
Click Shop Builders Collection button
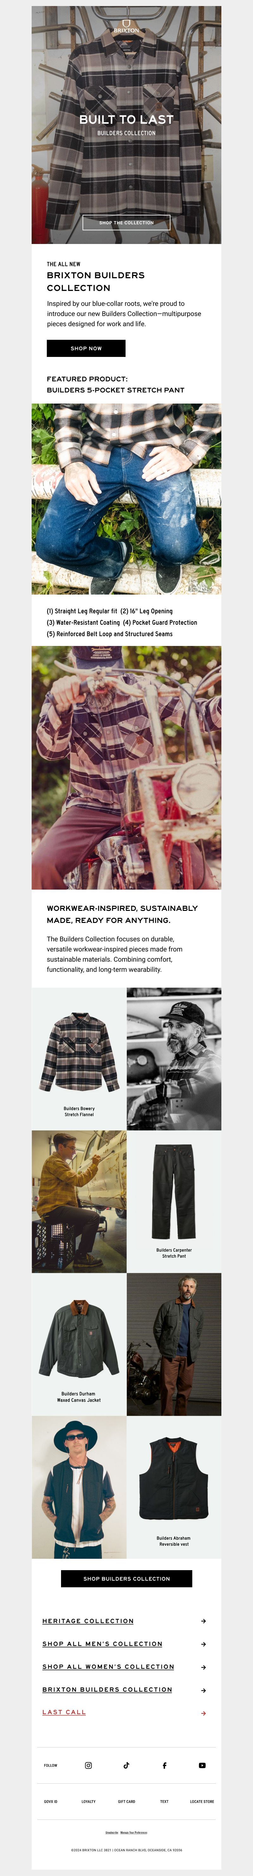click(x=126, y=1579)
